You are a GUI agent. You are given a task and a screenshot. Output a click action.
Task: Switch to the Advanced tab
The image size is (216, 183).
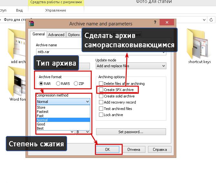pyautogui.click(x=56, y=35)
